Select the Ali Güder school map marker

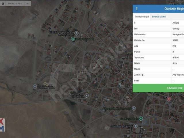coord(76,33)
